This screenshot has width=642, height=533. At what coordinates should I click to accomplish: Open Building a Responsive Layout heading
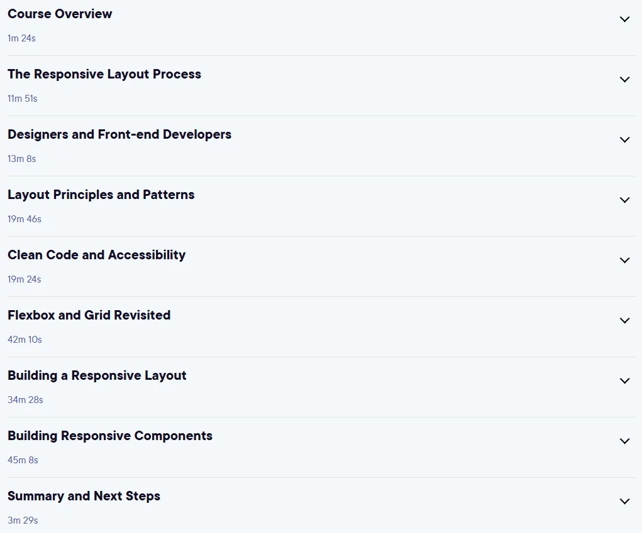pos(97,375)
